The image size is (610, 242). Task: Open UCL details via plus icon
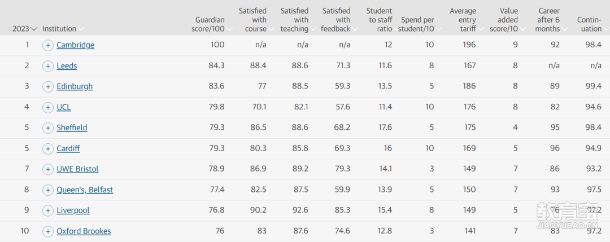tap(47, 107)
